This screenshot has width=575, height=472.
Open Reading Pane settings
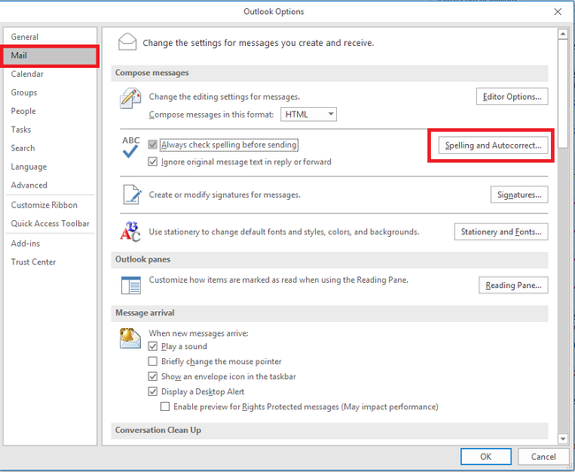513,285
